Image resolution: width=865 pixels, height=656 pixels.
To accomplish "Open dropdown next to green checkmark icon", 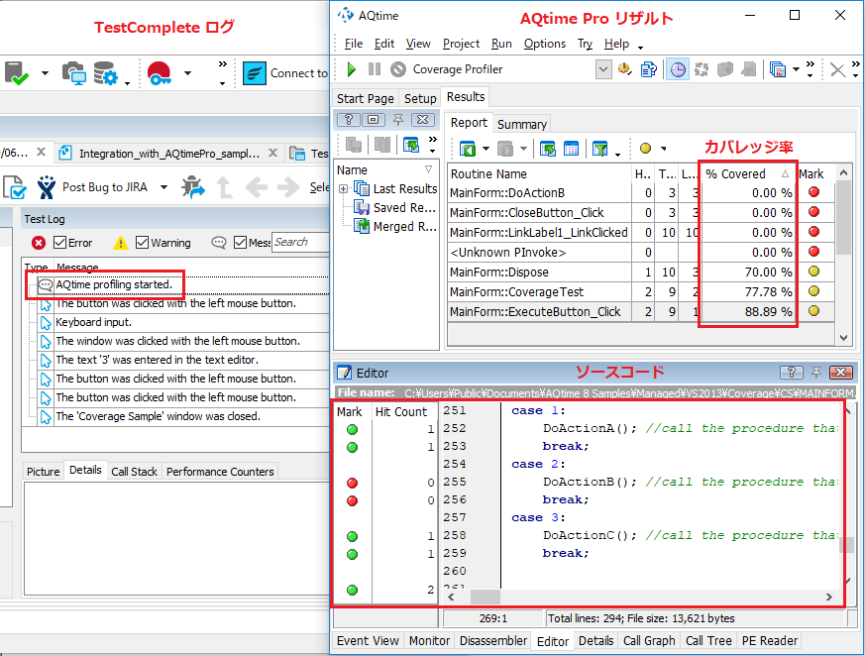I will [45, 73].
